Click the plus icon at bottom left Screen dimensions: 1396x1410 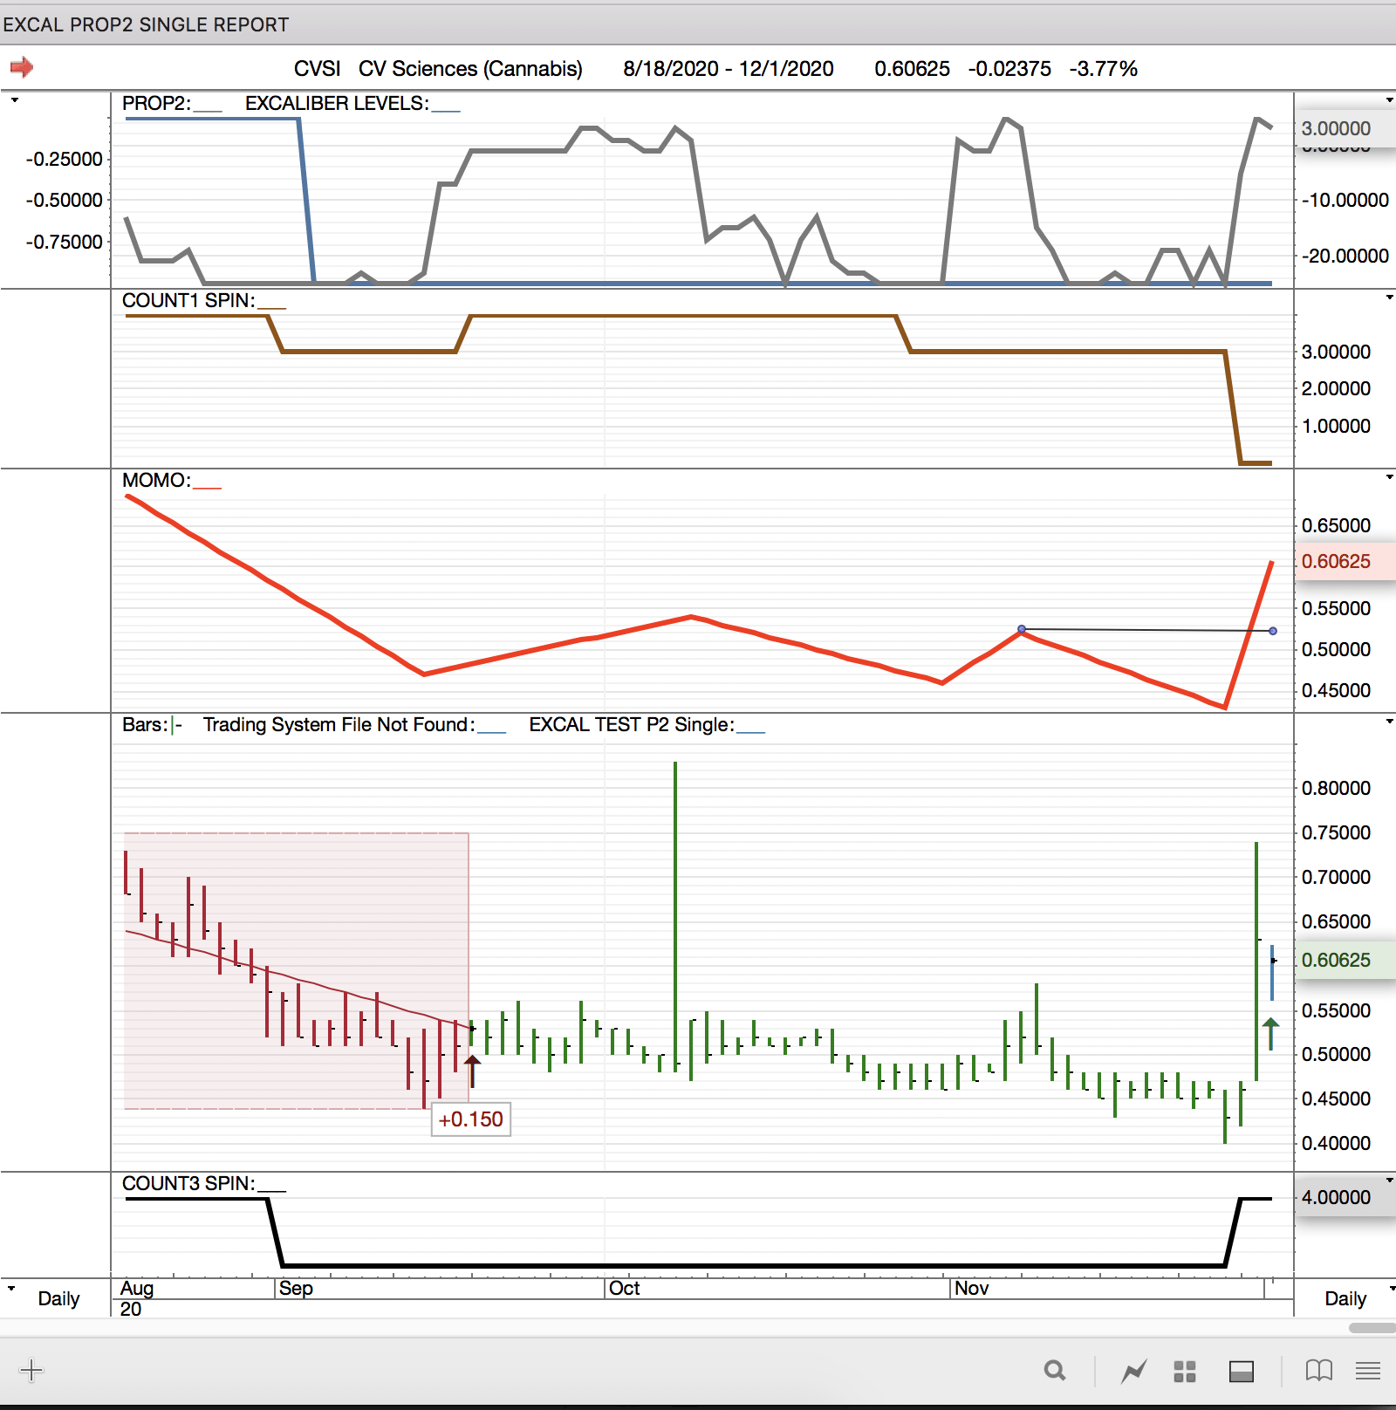31,1370
